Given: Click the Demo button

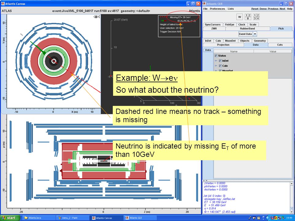Looking at the screenshot, I should click(x=263, y=9).
